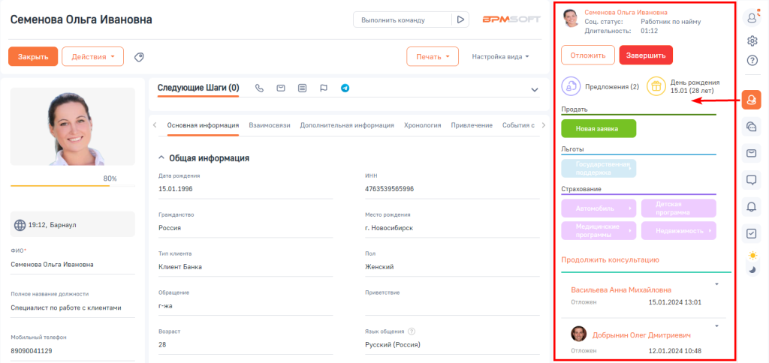This screenshot has width=769, height=363.
Task: Open the help question mark icon
Action: pos(751,60)
